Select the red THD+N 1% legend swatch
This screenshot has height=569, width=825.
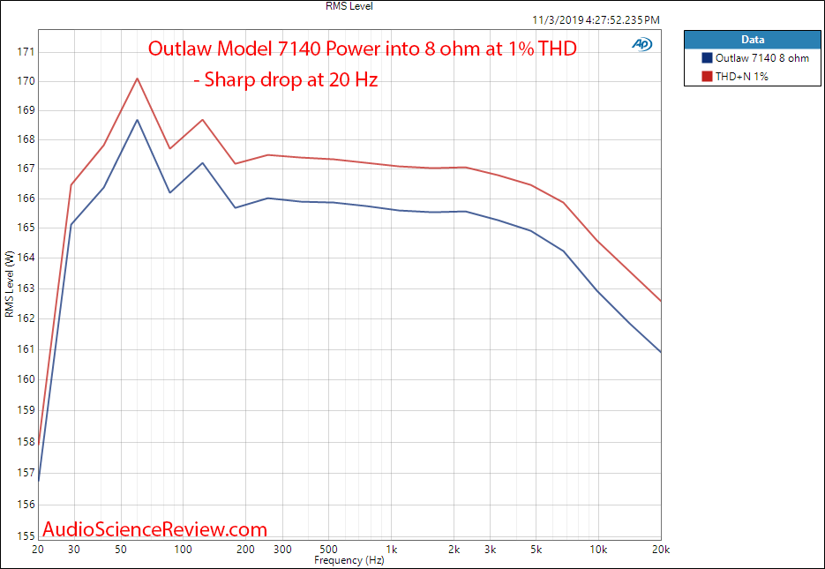(707, 76)
